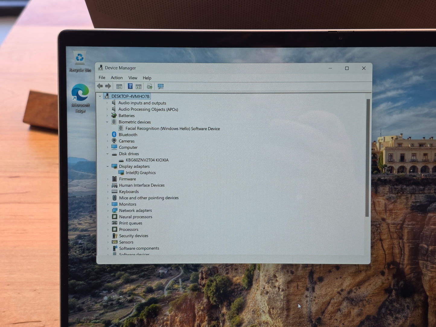The image size is (436, 327).
Task: Open the File menu
Action: coord(102,78)
